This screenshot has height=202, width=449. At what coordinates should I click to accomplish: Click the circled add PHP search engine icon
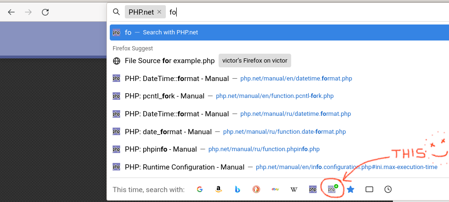point(333,189)
